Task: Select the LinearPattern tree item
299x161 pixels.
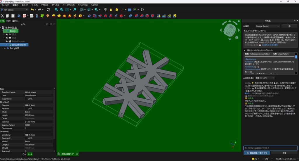Action: (19, 45)
